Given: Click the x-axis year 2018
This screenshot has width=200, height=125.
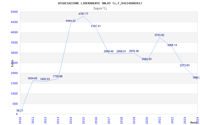Looking at the screenshot, I should tap(121, 120).
